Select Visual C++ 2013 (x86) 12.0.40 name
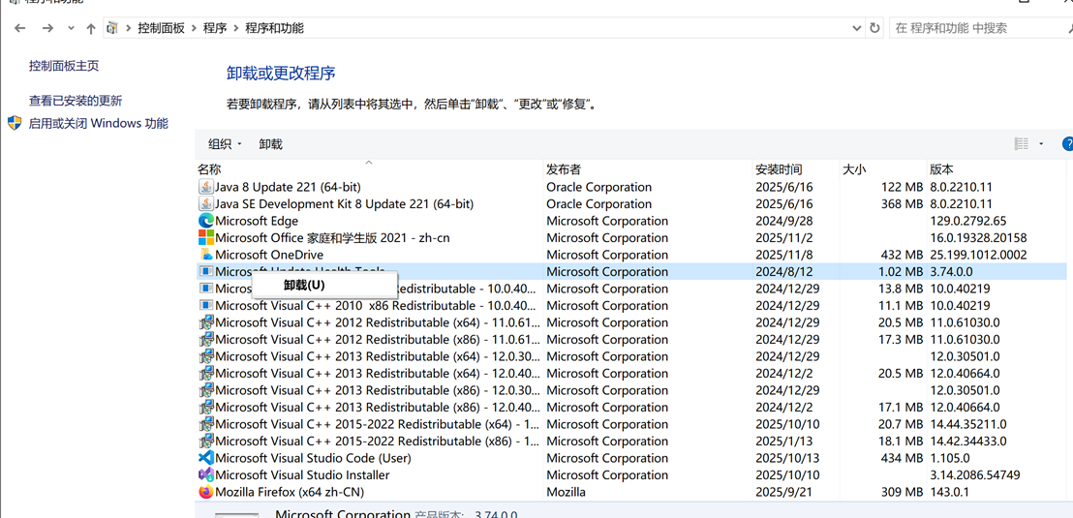1073x518 pixels. coord(377,408)
